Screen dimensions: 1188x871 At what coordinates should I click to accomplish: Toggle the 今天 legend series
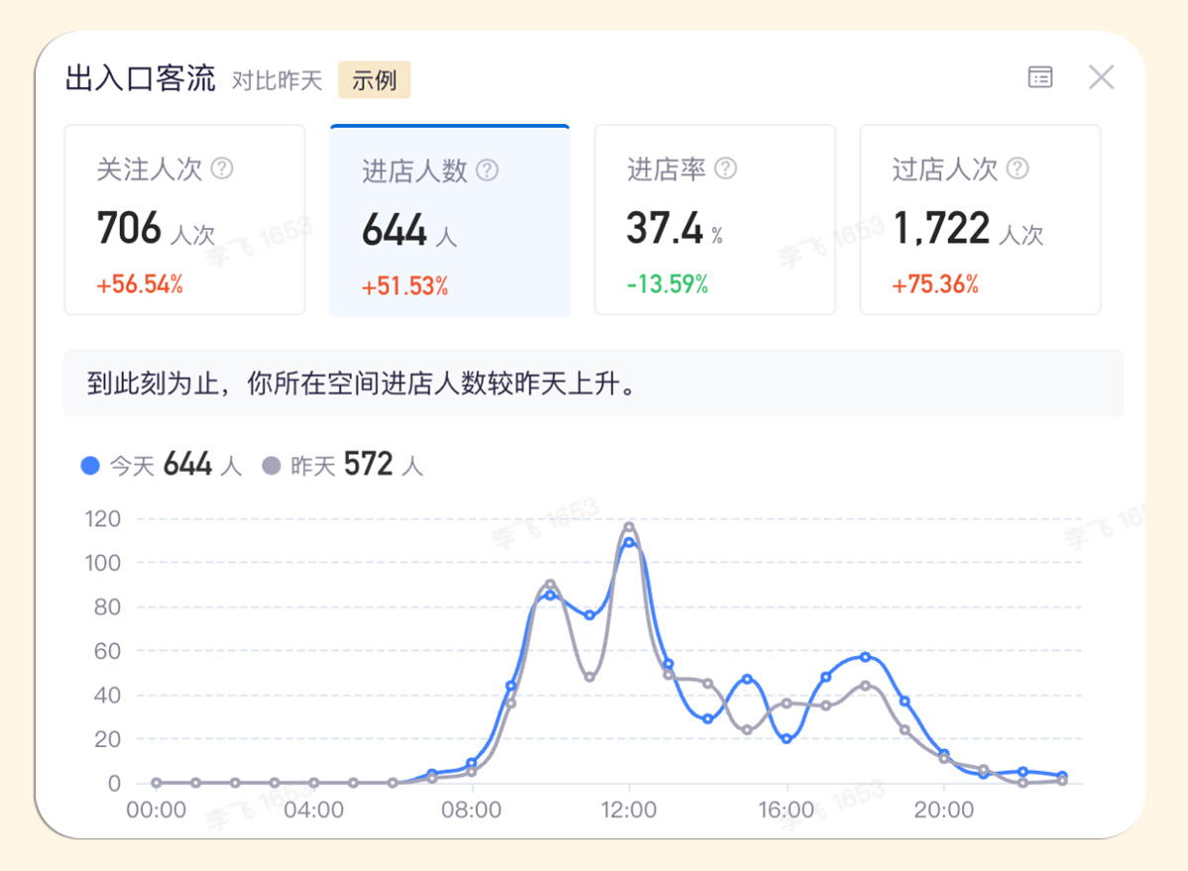click(132, 466)
